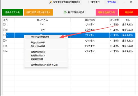This screenshot has height=96, width=138.
Task: Click the title 智能清除文件名中的特殊符号
Action: click(x=67, y=2)
